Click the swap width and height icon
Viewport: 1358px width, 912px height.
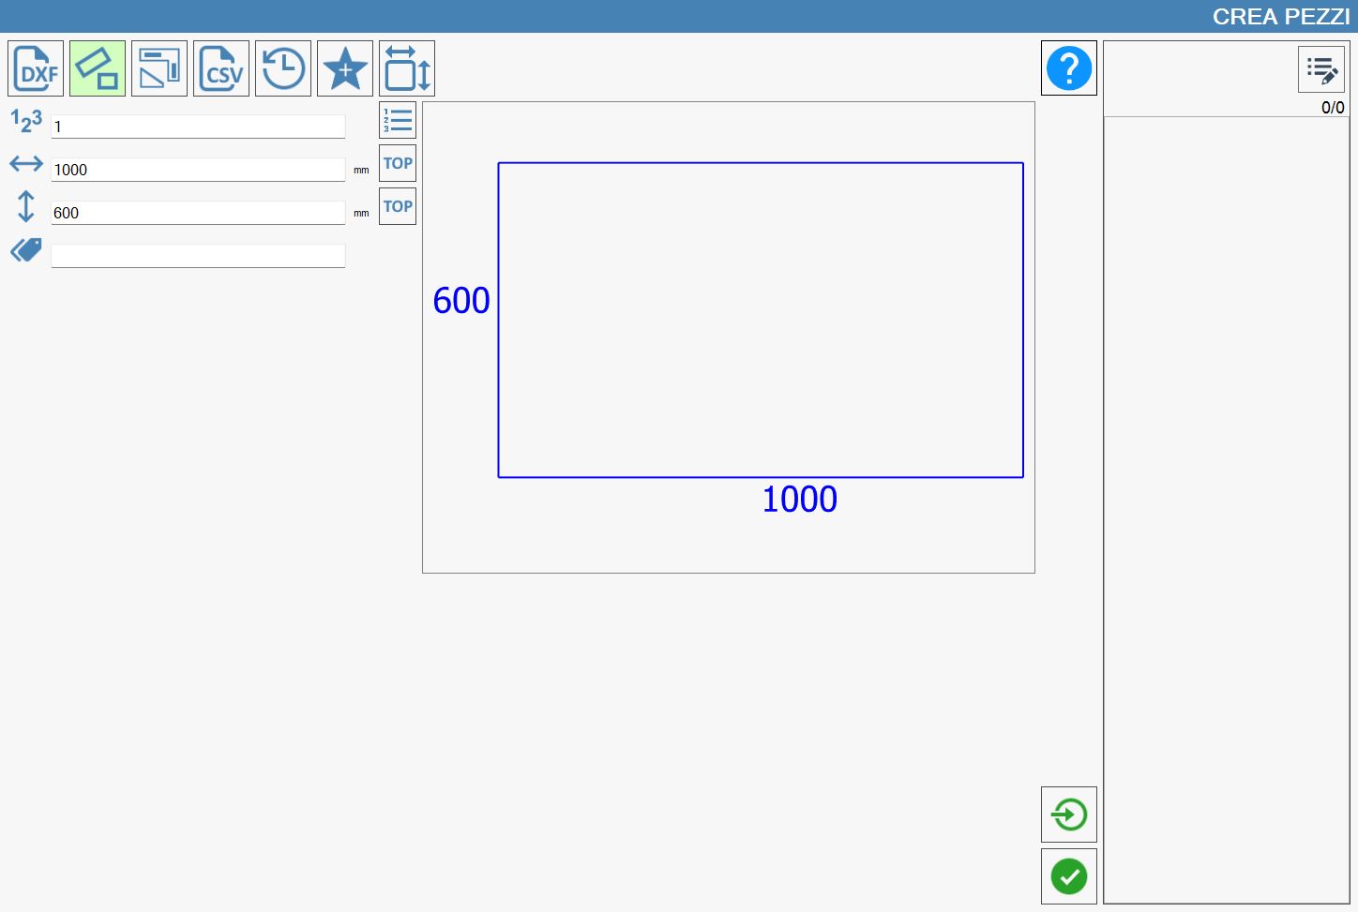407,68
